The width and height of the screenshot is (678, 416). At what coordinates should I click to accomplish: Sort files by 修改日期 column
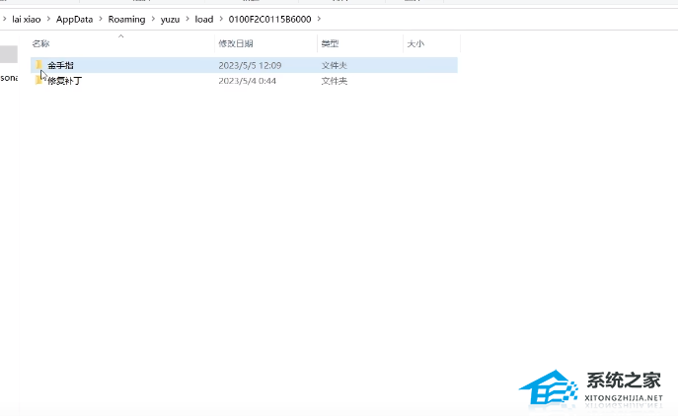(236, 43)
